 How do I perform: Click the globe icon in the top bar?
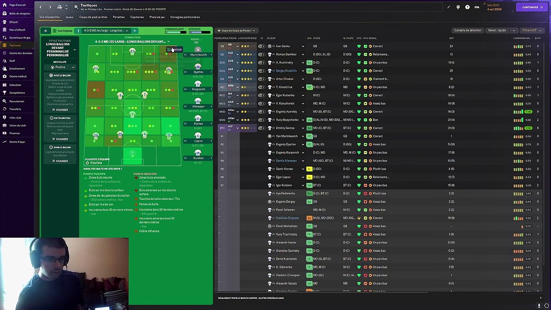tap(458, 7)
